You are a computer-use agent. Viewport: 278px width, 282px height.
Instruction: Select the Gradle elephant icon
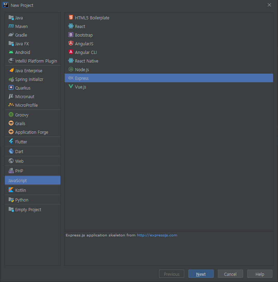pyautogui.click(x=11, y=35)
